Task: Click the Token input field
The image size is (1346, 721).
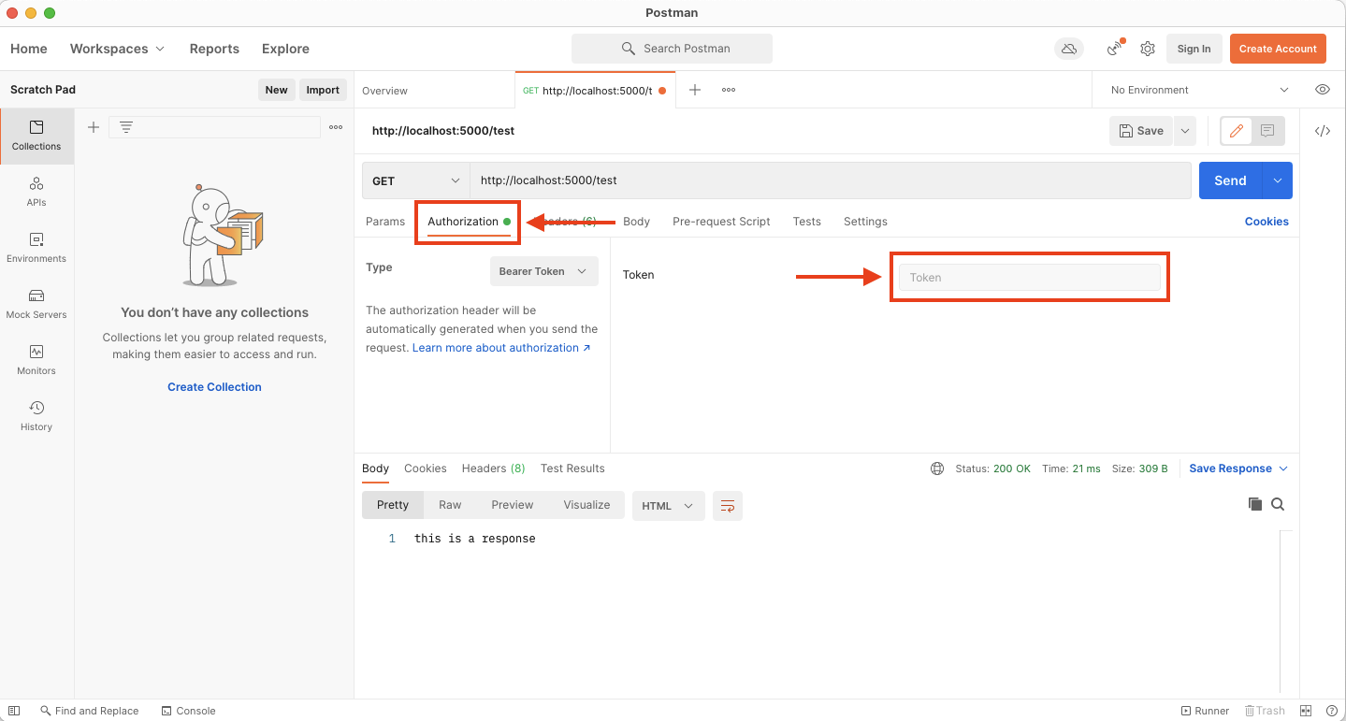Action: click(x=1029, y=277)
